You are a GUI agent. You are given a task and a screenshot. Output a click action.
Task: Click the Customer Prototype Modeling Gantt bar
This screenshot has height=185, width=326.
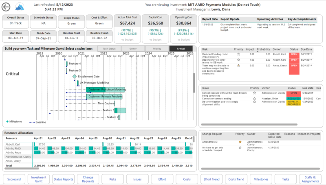pos(106,90)
